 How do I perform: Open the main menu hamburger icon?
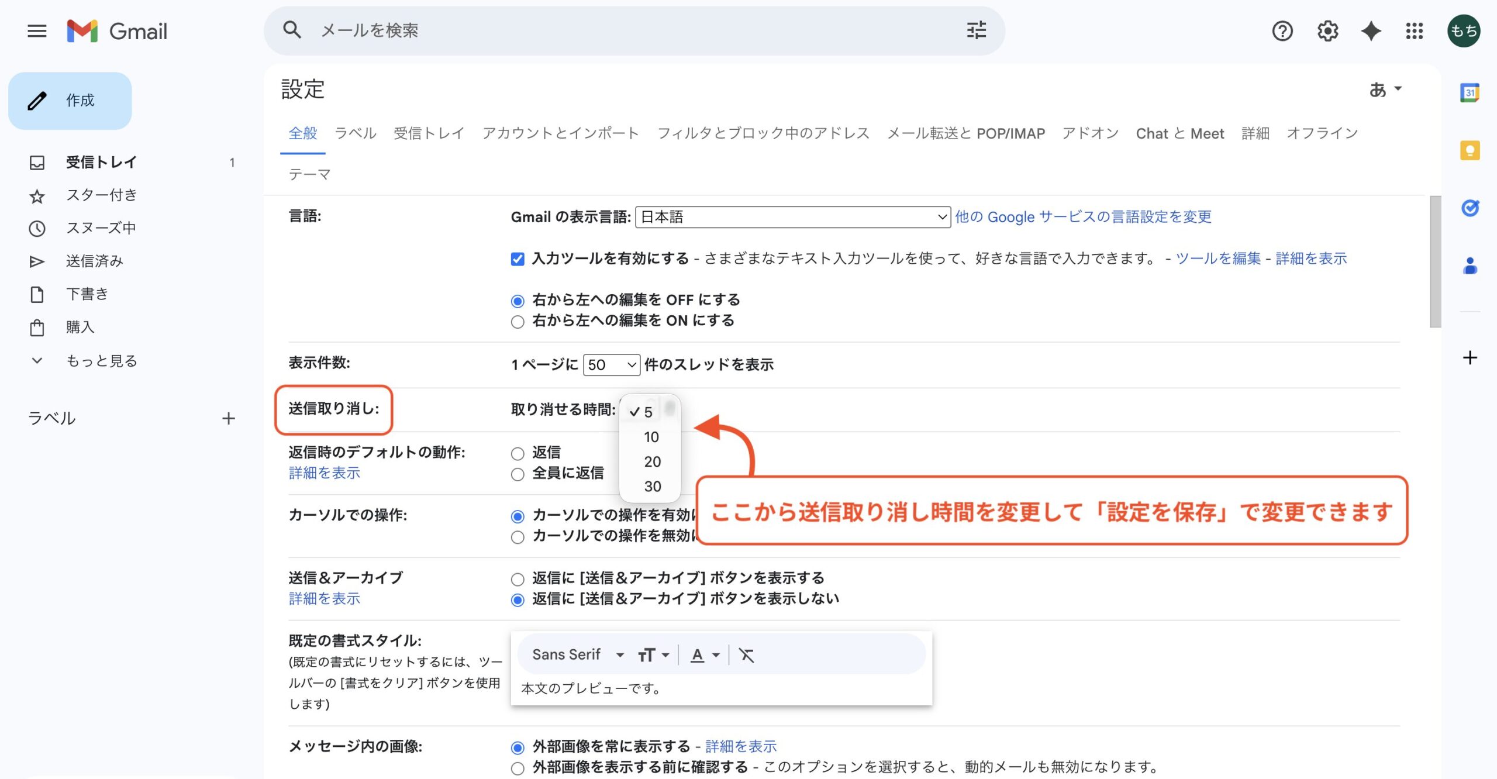[37, 31]
